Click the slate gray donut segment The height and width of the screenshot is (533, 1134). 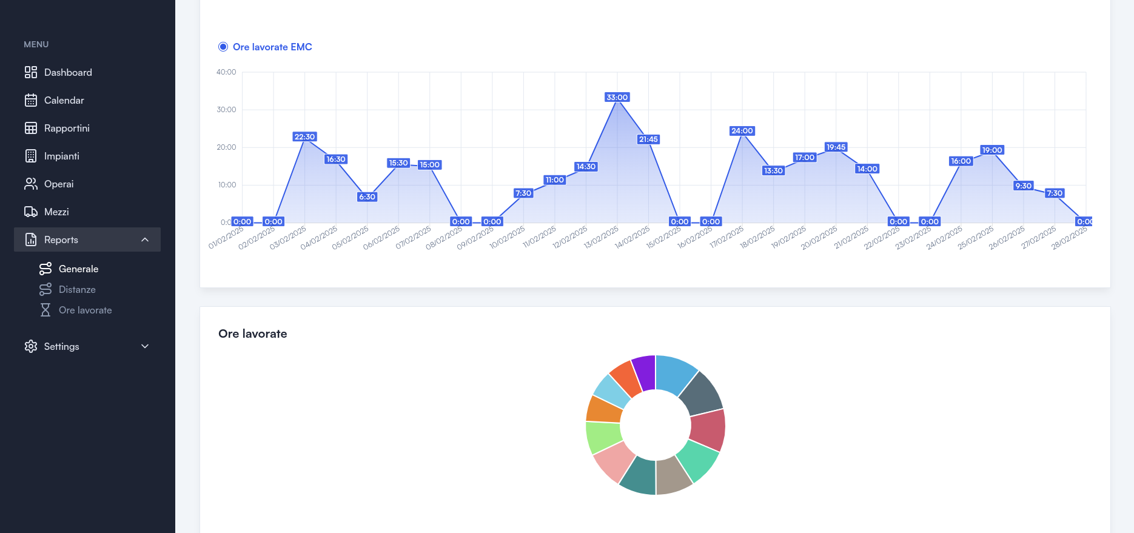point(701,395)
